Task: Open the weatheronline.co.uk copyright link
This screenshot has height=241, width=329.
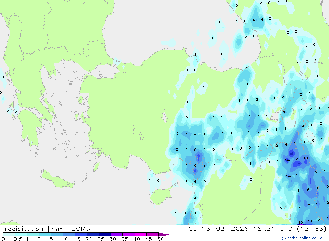Action: click(301, 238)
